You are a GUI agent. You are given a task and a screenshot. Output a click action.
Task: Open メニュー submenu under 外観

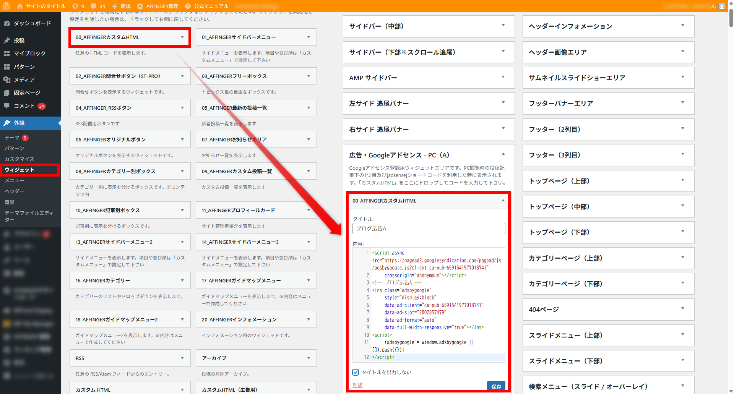coord(15,180)
